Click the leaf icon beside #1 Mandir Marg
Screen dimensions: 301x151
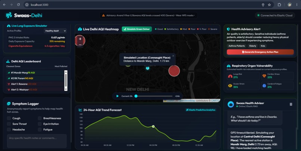click(9, 73)
